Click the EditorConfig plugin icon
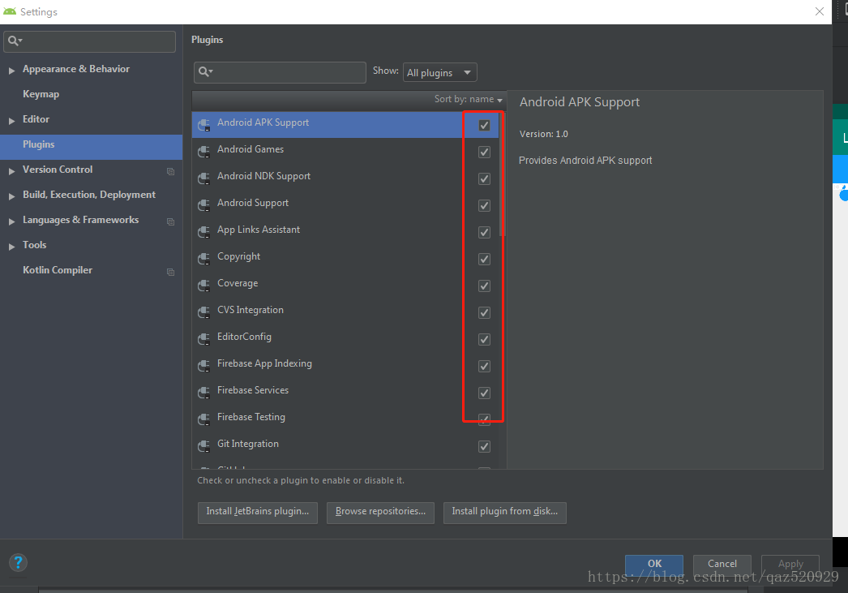Viewport: 848px width, 593px height. pyautogui.click(x=203, y=339)
